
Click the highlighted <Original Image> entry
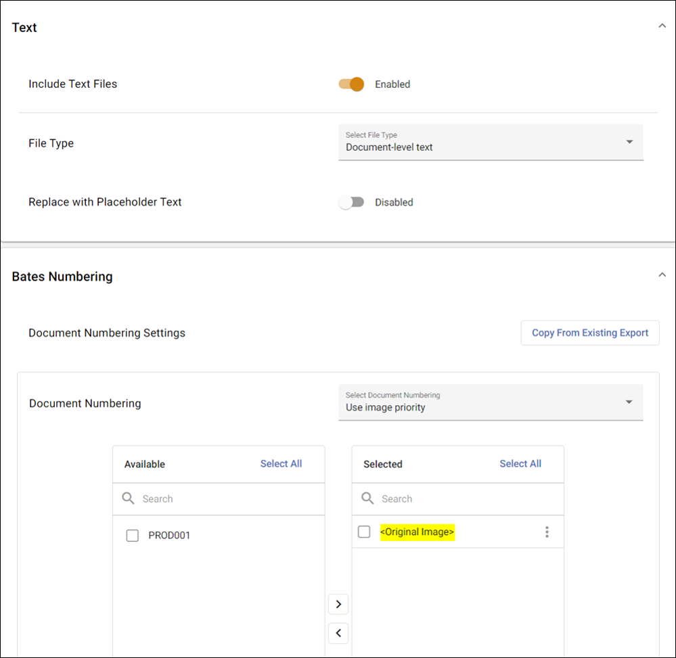tap(418, 532)
